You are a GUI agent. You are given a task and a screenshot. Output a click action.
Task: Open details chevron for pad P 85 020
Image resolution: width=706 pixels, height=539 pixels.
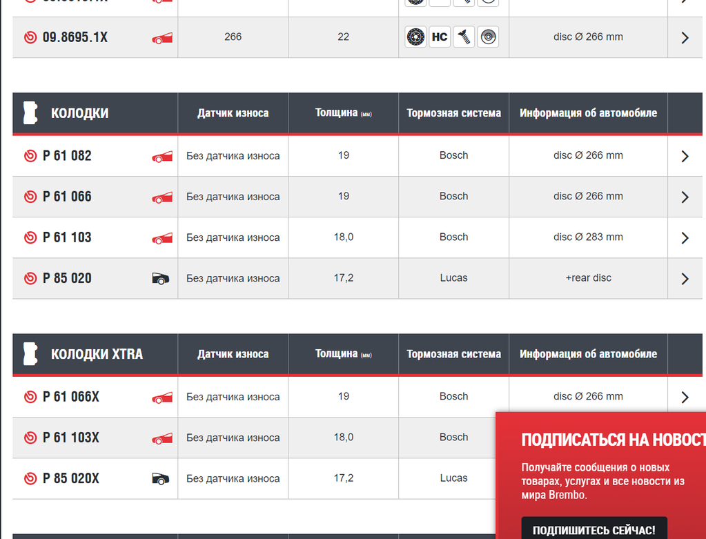coord(685,279)
